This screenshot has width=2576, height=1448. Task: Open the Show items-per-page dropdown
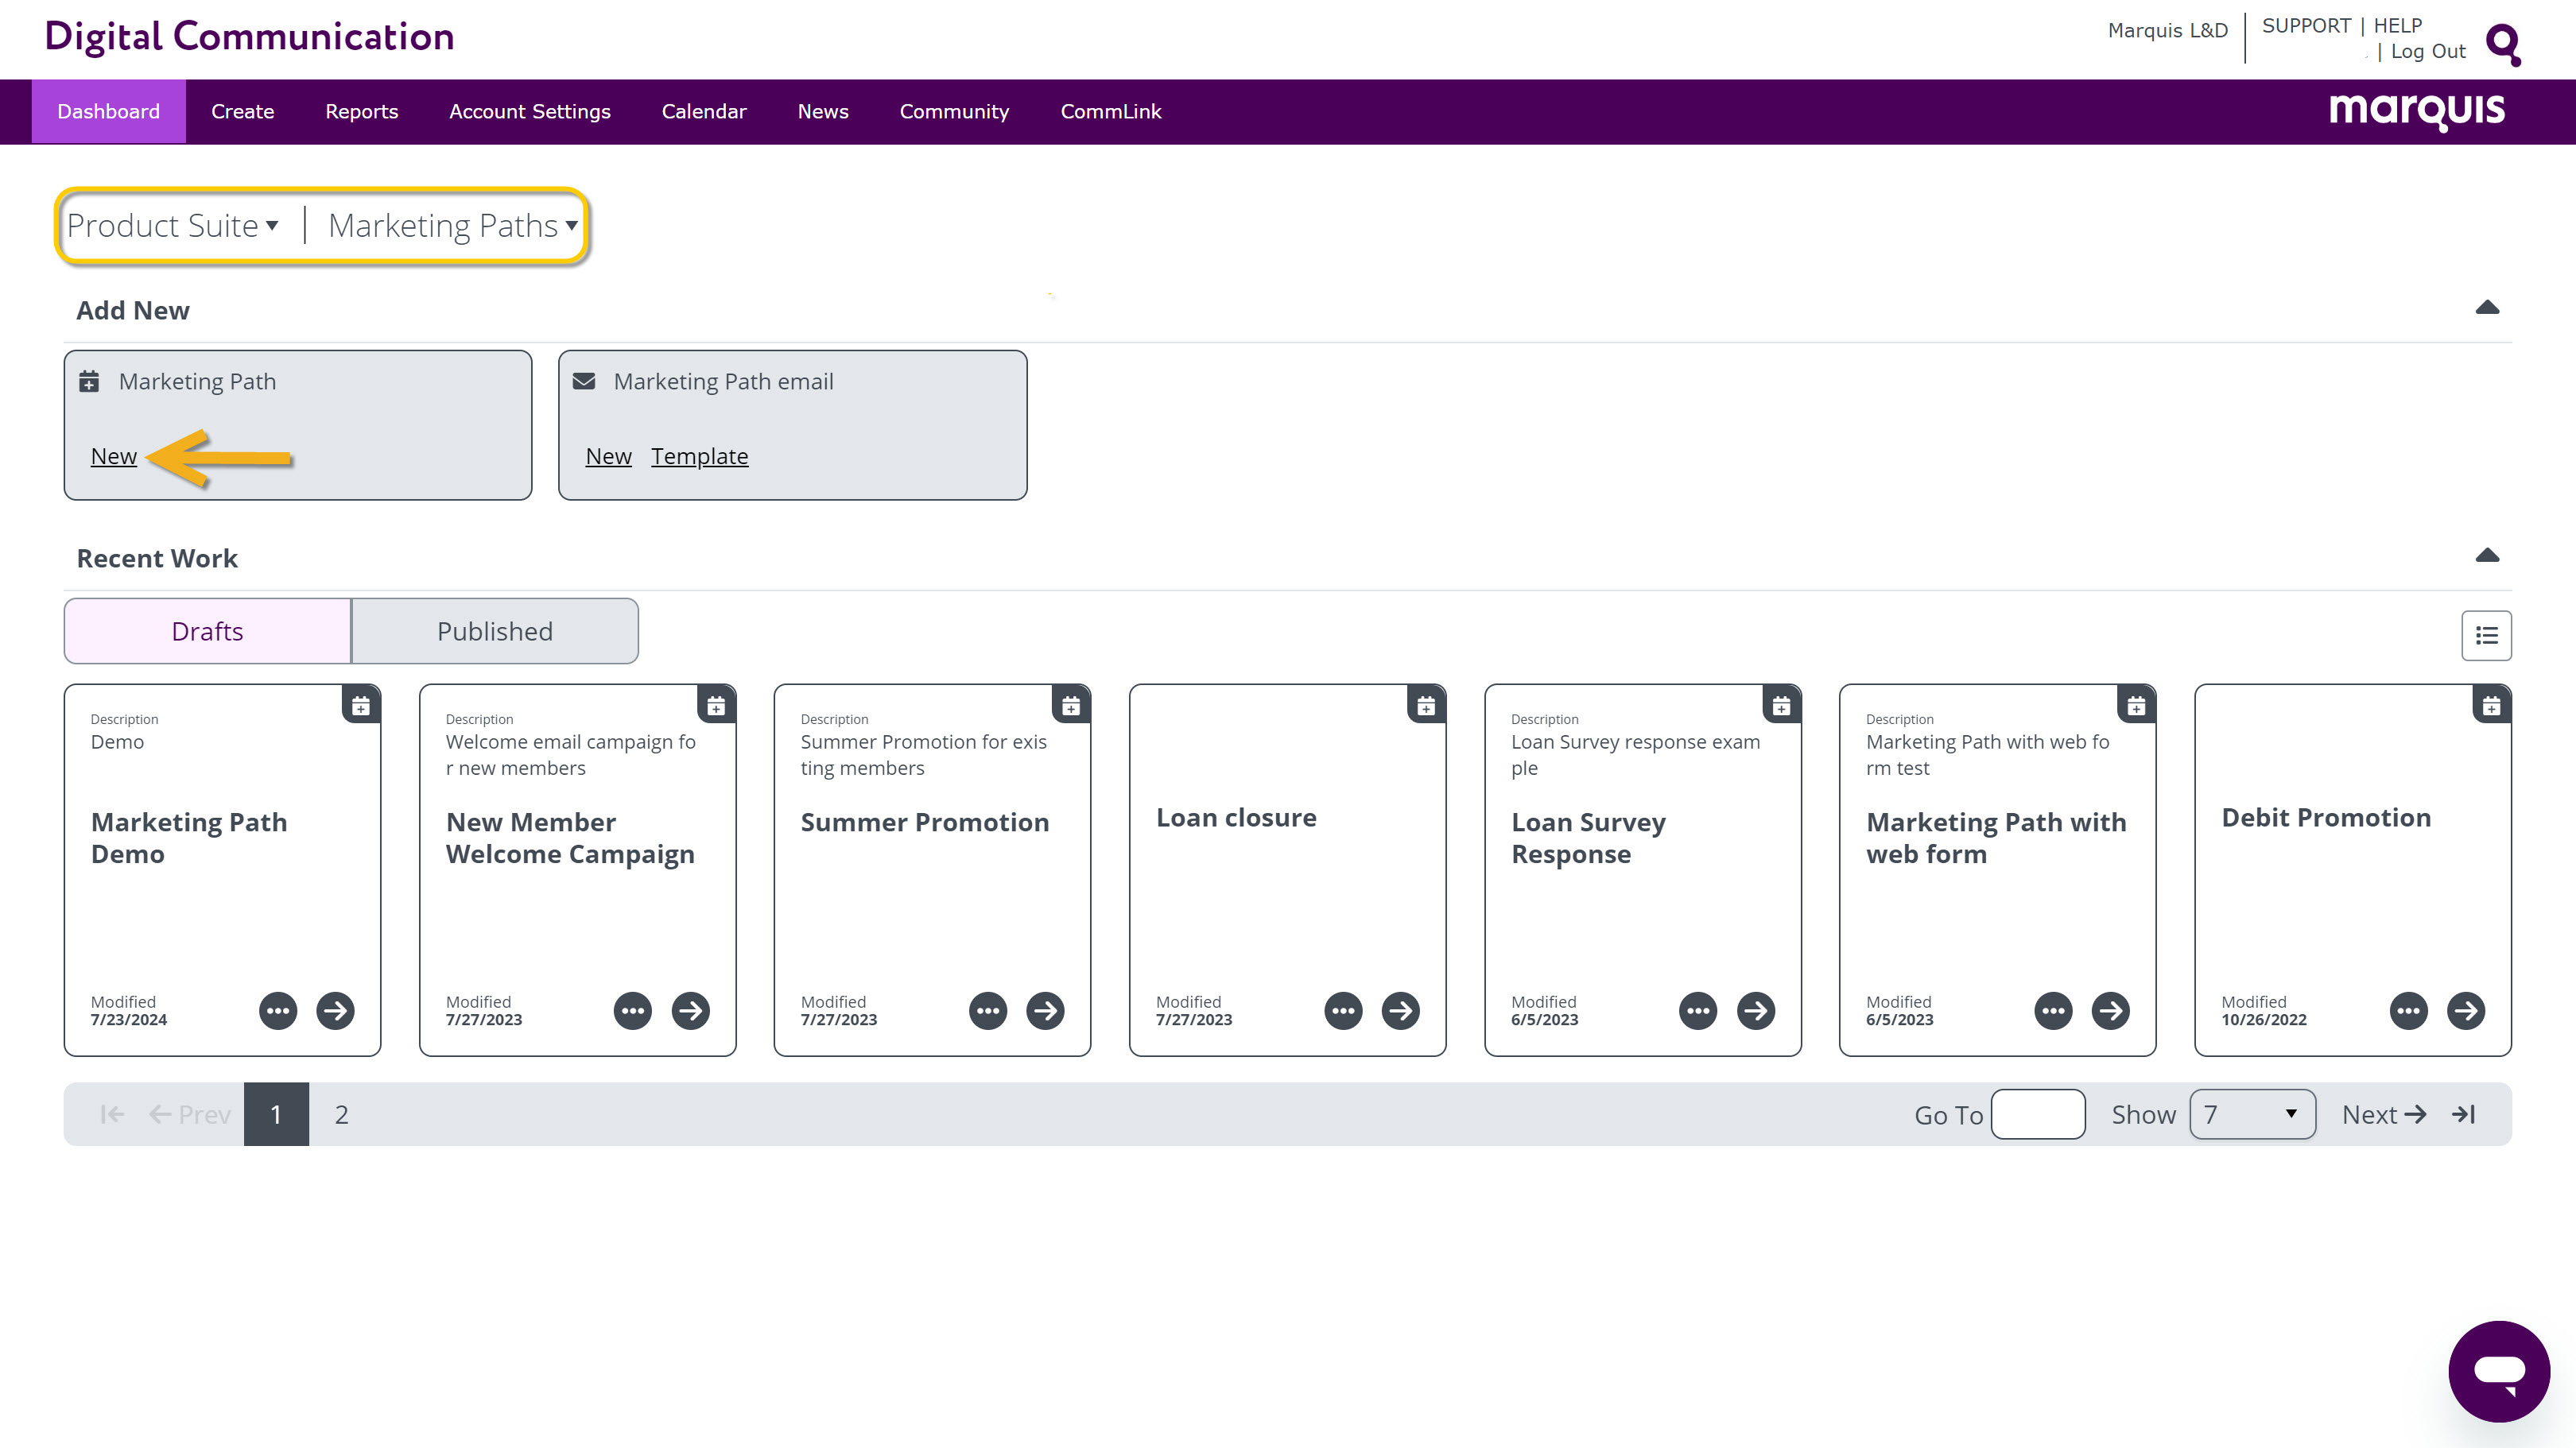tap(2252, 1114)
